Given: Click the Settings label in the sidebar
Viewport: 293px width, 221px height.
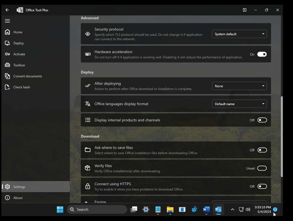Looking at the screenshot, I should click(x=19, y=187).
